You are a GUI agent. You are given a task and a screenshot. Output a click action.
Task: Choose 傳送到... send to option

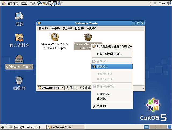click(112, 99)
